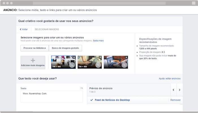Open Ajuda: editar anúncios link
The height and width of the screenshot is (113, 198).
click(170, 79)
